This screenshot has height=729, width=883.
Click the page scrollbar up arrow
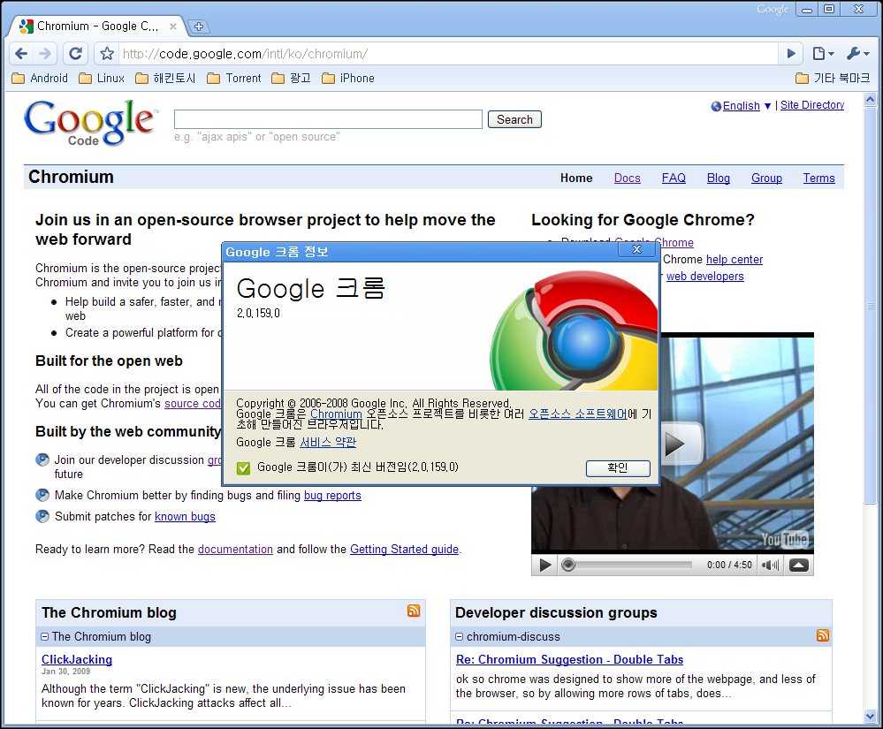pos(870,100)
